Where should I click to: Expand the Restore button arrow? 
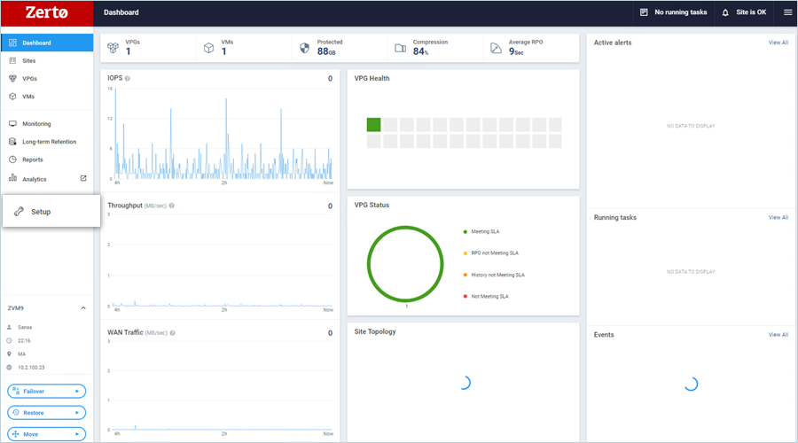pos(79,413)
